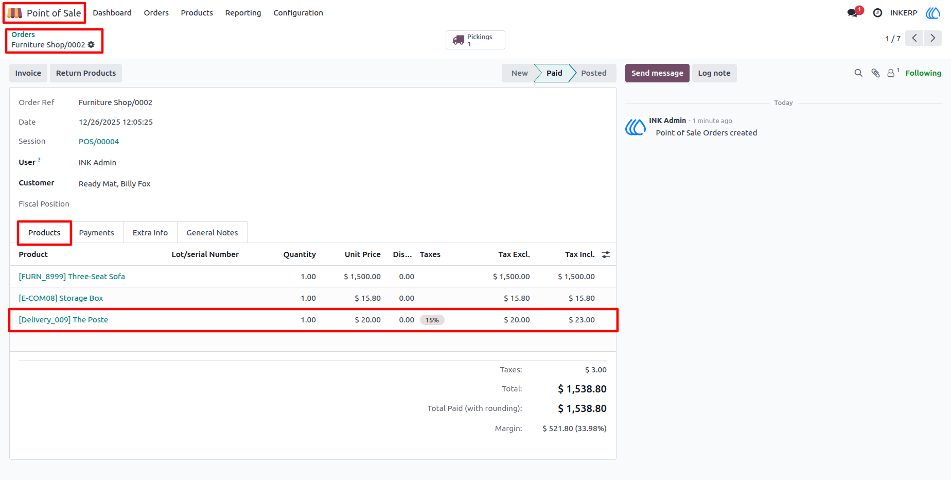
Task: Attach files with the paperclip icon
Action: click(x=875, y=73)
